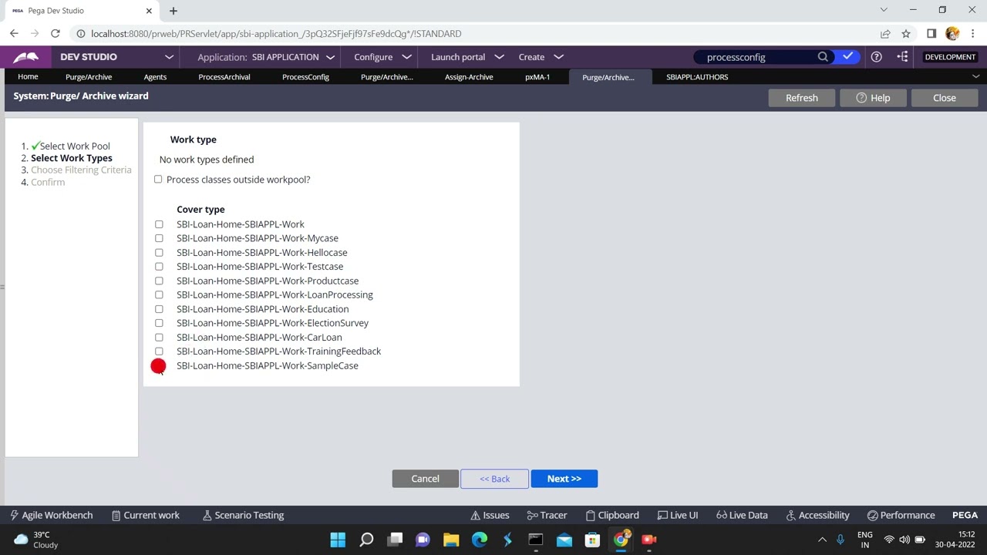
Task: Open the Clipboard tool
Action: tap(612, 515)
